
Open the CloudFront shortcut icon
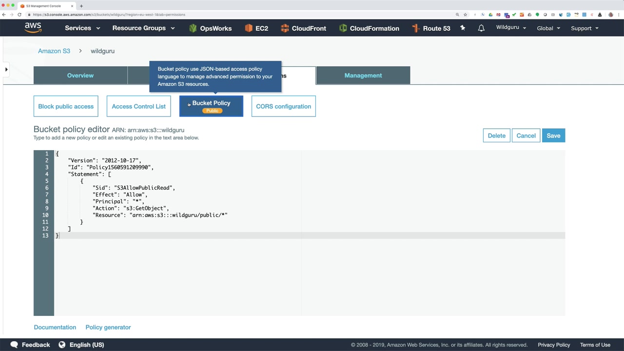click(x=285, y=28)
